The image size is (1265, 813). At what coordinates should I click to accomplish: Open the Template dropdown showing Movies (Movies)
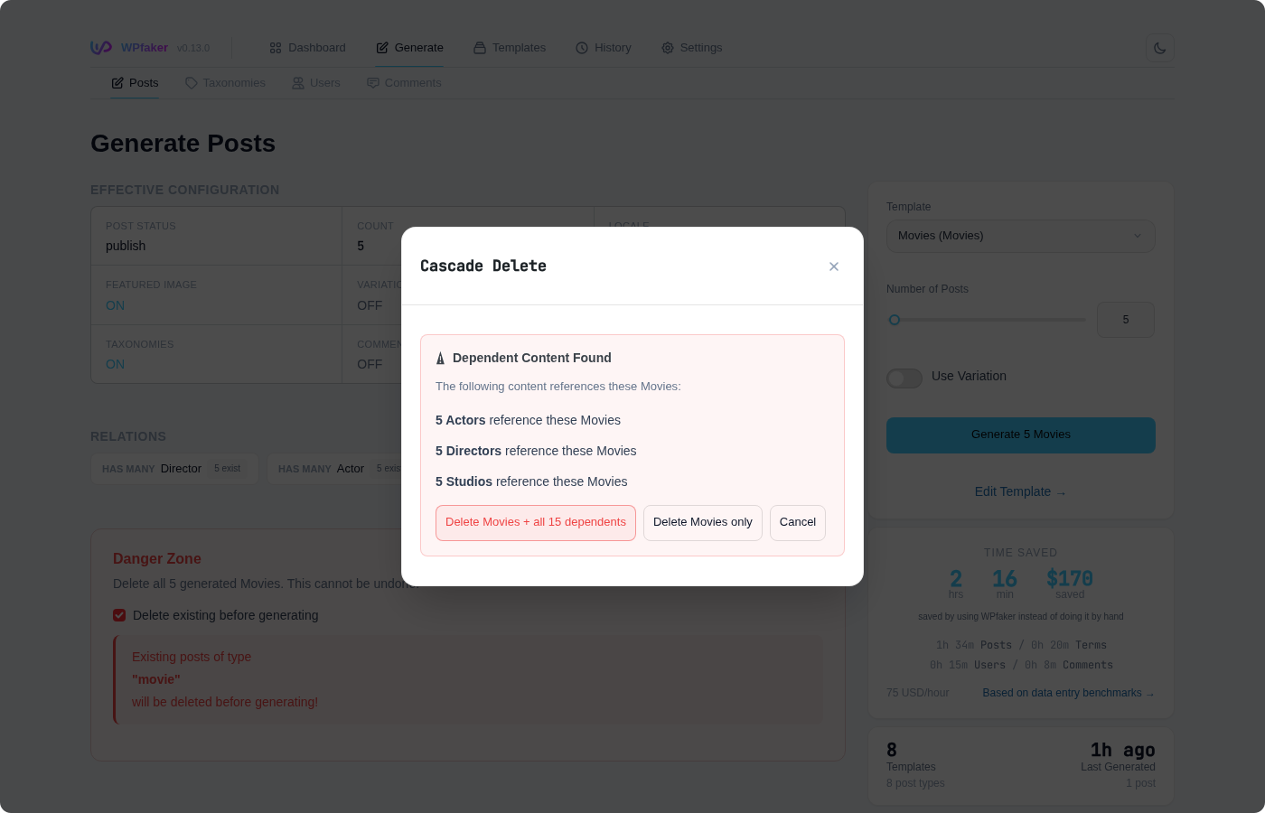click(1020, 236)
